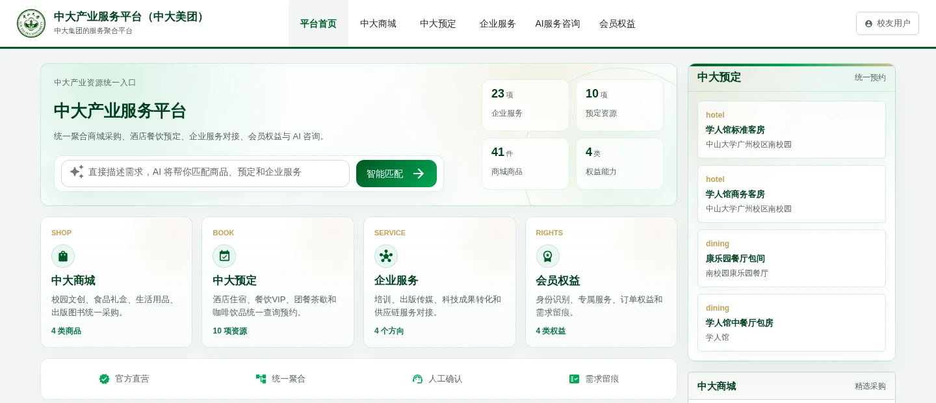This screenshot has width=936, height=403.
Task: Open the 学人馆标准客房 hotel listing
Action: (x=792, y=129)
